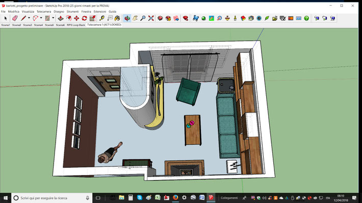This screenshot has height=203, width=362.
Task: Switch to the Scena3 scene tab
Action: pos(28,25)
